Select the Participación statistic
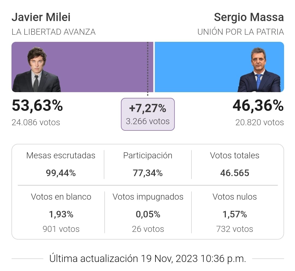 pyautogui.click(x=147, y=164)
